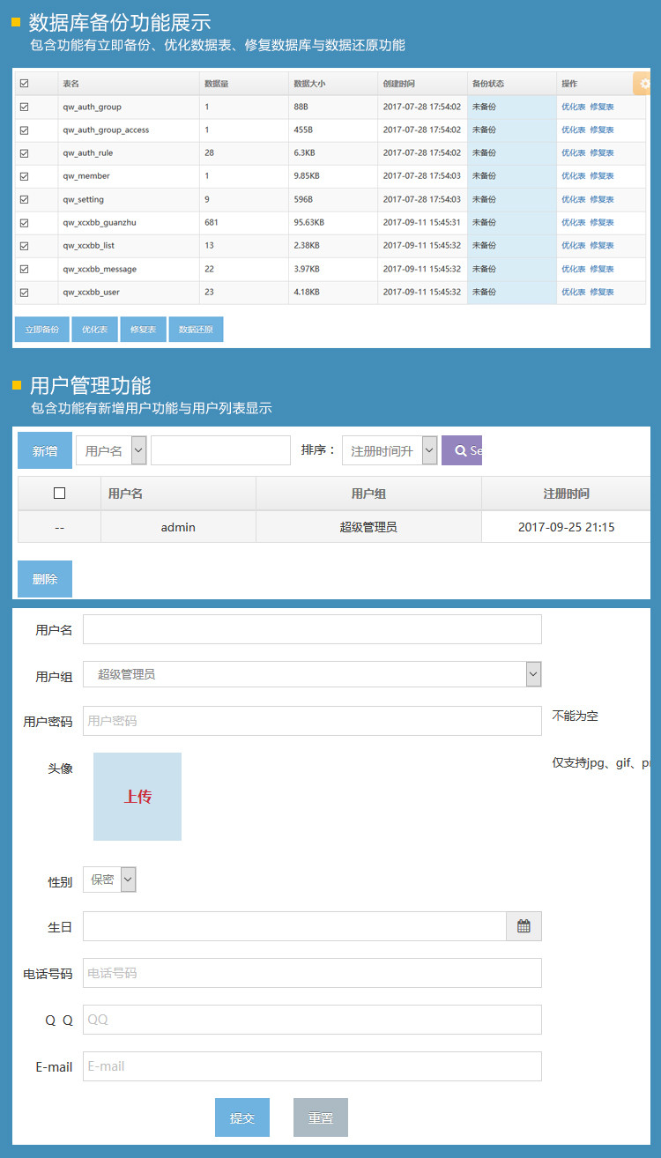Image resolution: width=661 pixels, height=1158 pixels.
Task: Uncheck the qw_xcxbb_user row checkbox
Action: (24, 292)
